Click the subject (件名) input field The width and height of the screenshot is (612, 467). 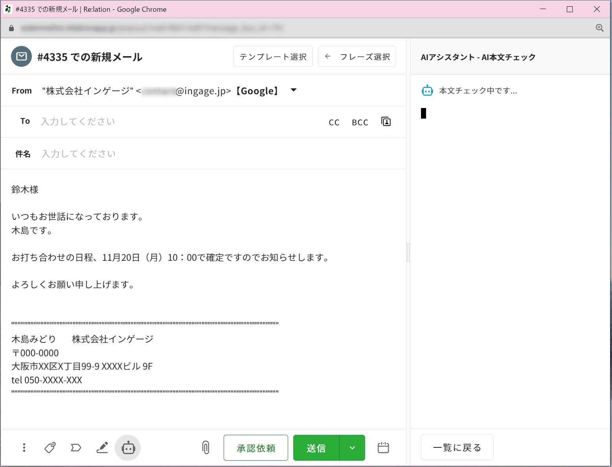click(x=220, y=154)
